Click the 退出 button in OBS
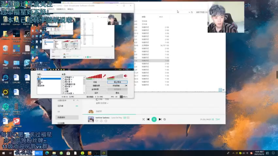 [x=117, y=93]
